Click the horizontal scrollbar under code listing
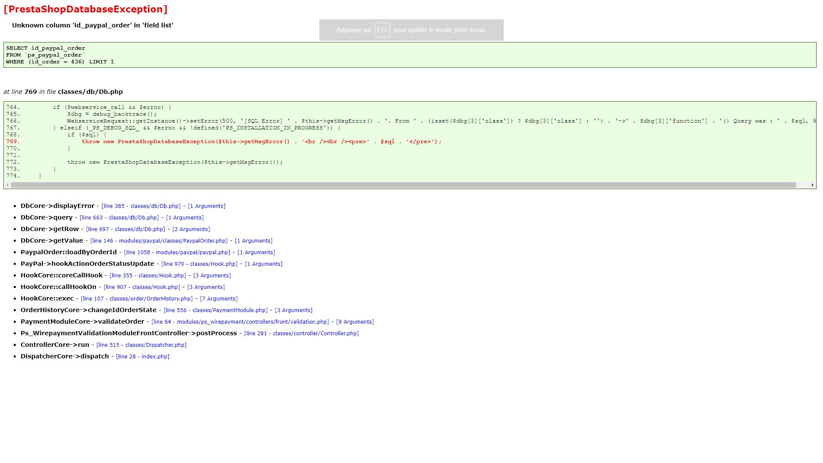Viewport: 823px width, 463px height. [403, 185]
